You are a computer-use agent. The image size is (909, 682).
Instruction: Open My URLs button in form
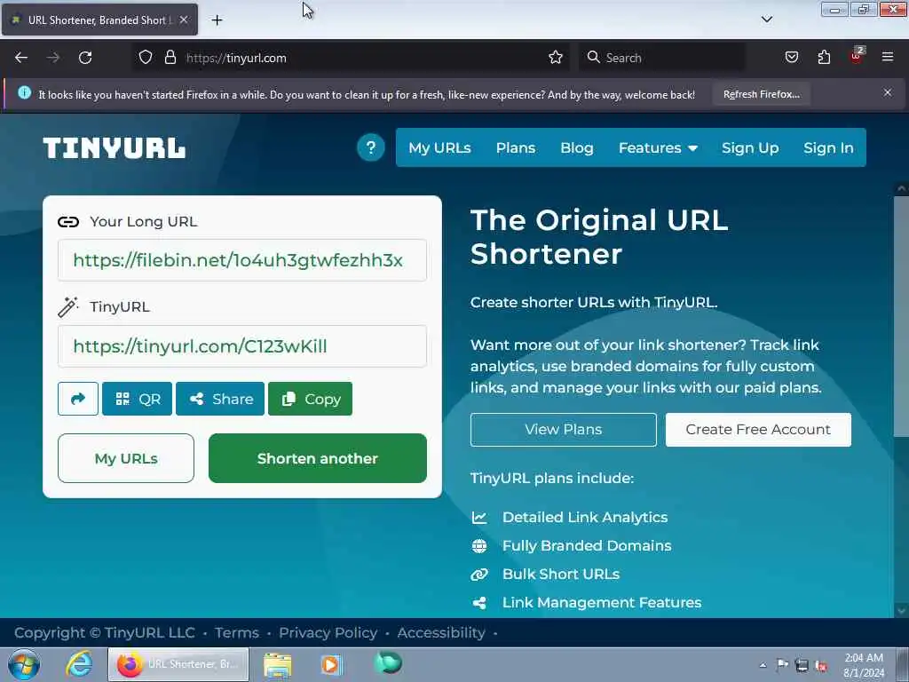click(126, 458)
